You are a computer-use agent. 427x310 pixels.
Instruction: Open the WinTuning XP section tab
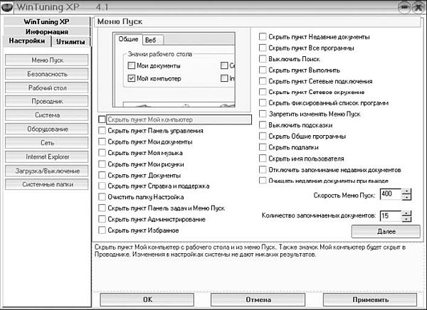coord(46,21)
